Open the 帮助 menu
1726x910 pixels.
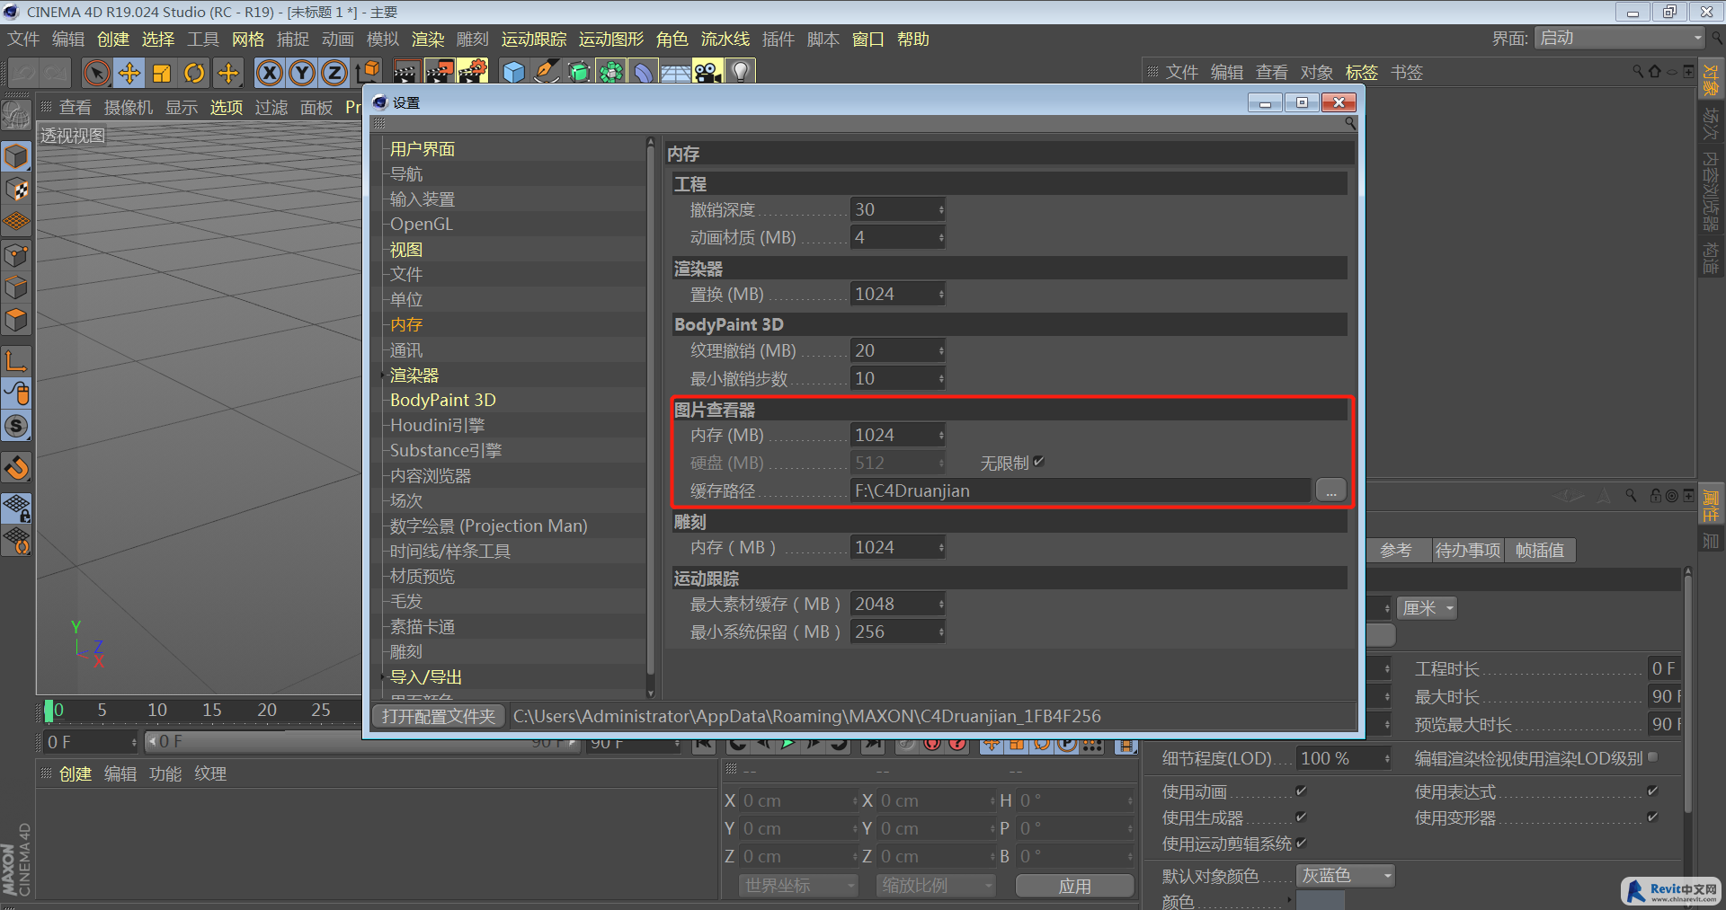[913, 40]
